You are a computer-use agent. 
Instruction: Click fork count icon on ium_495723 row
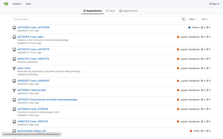[x=207, y=122]
